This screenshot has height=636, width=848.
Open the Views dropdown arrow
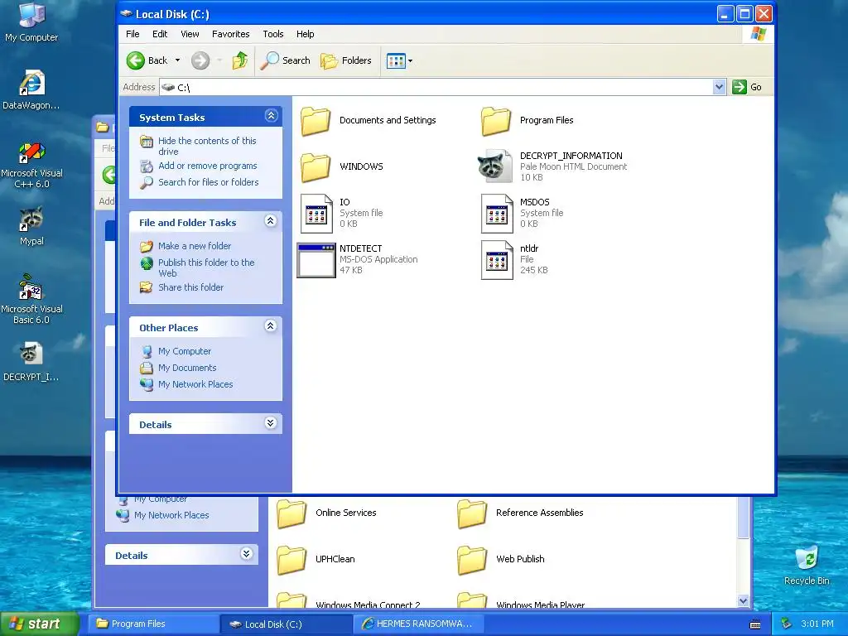[x=411, y=60]
